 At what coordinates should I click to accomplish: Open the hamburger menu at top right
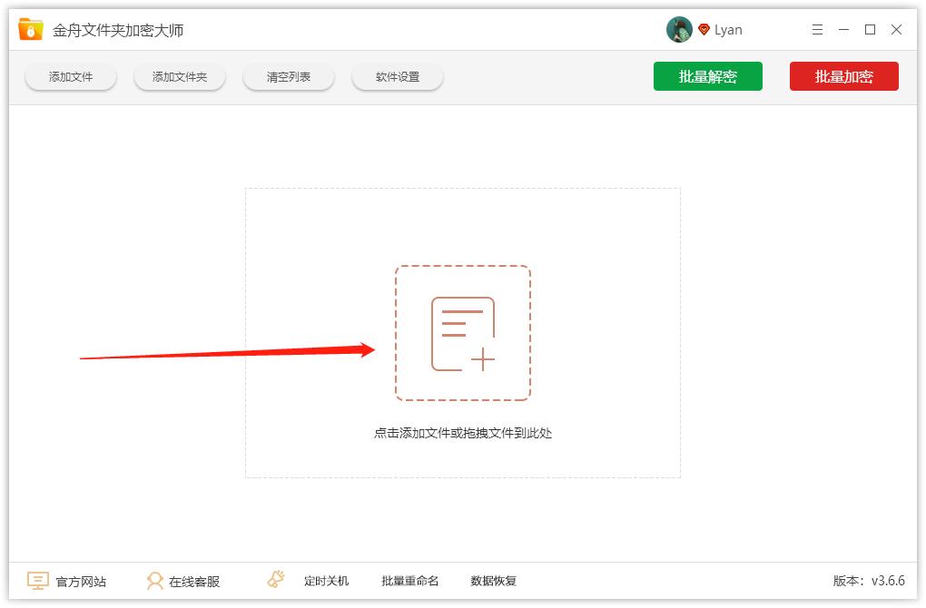coord(816,29)
